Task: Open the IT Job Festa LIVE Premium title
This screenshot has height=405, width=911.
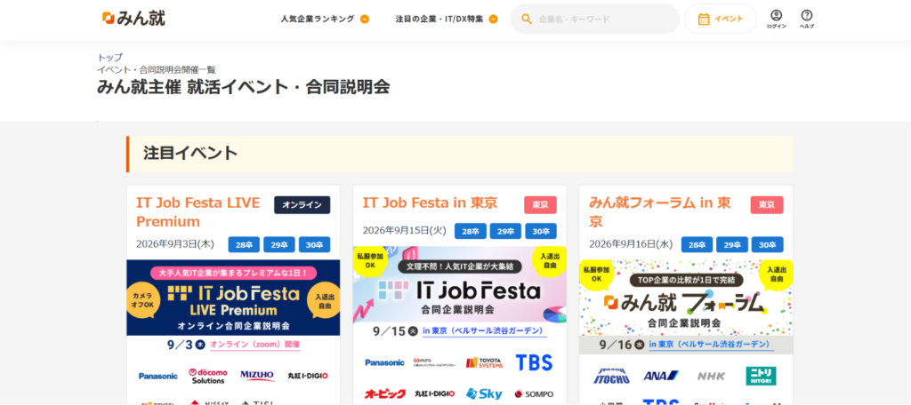Action: point(198,211)
